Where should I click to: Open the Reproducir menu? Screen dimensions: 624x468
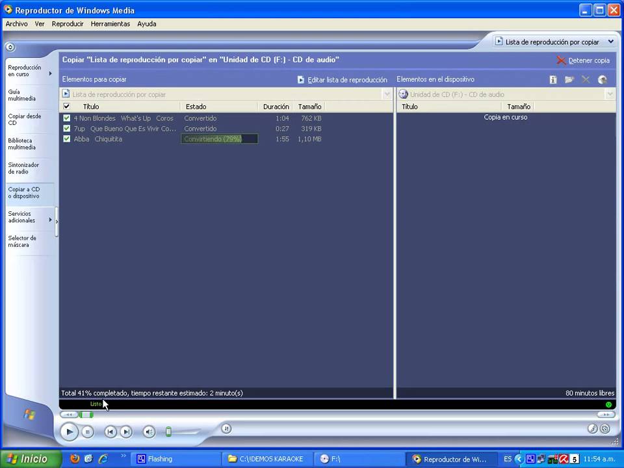coord(68,24)
